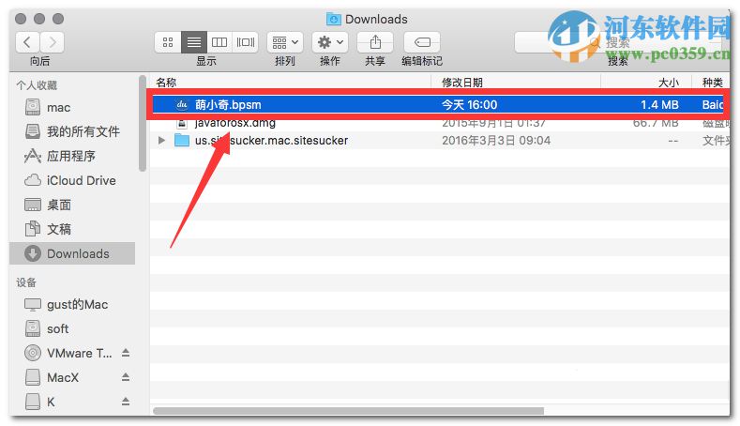The width and height of the screenshot is (740, 426).
Task: Switch to icon grid view
Action: [168, 42]
